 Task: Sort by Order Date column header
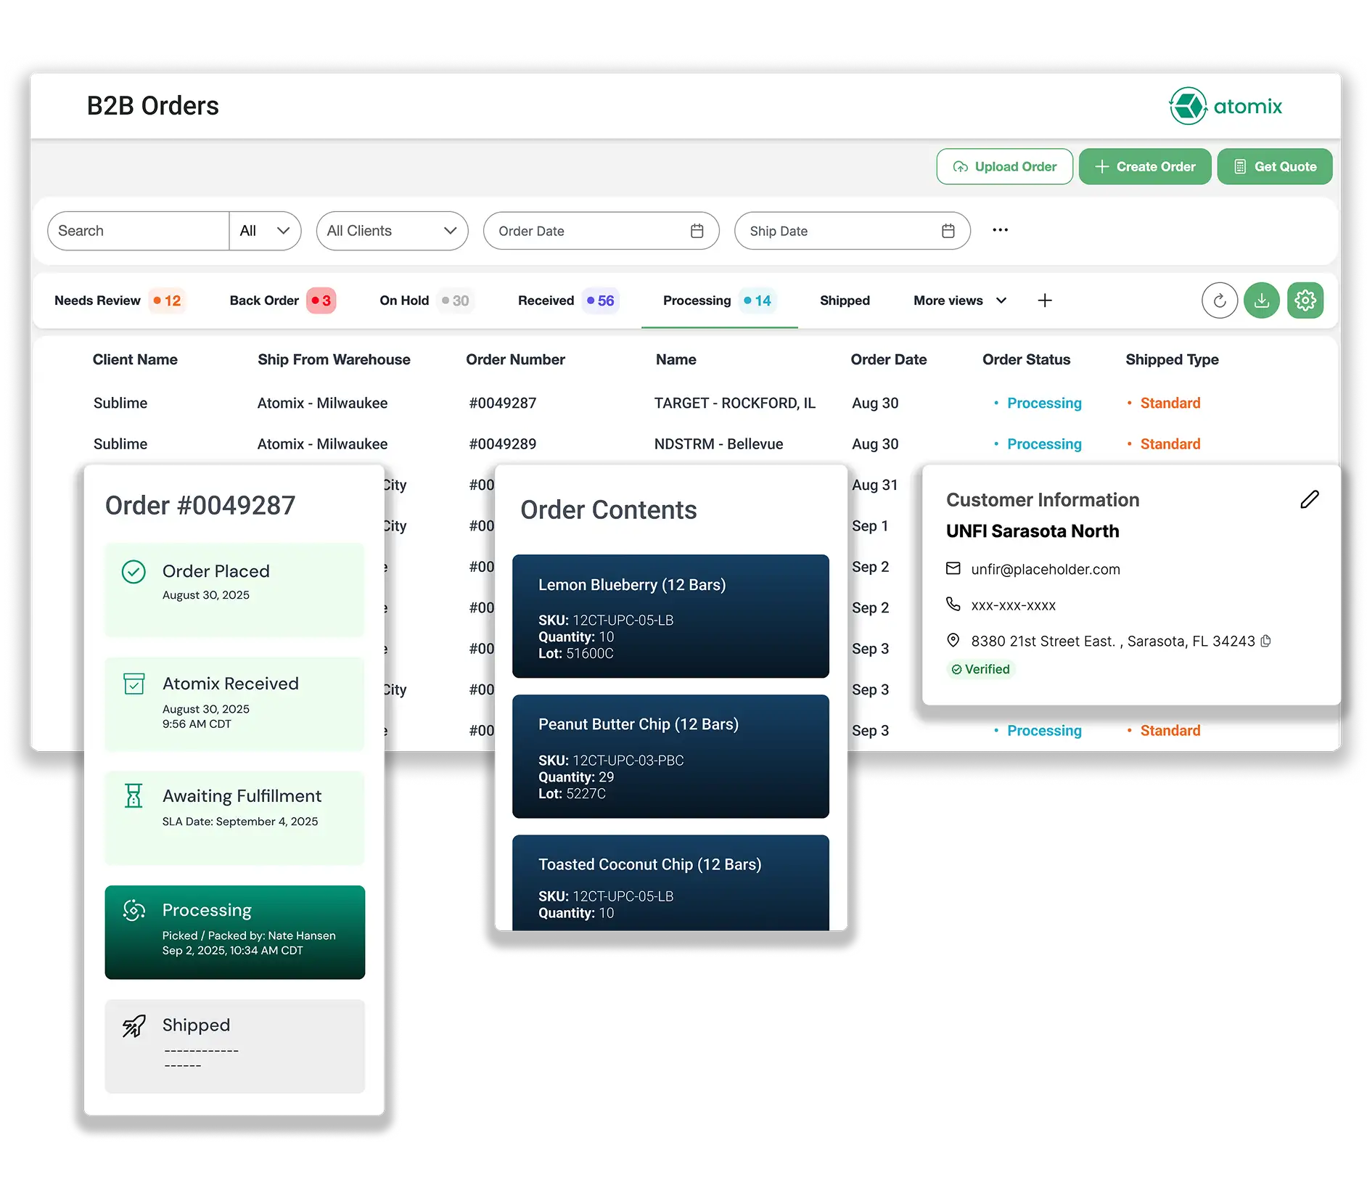point(888,359)
